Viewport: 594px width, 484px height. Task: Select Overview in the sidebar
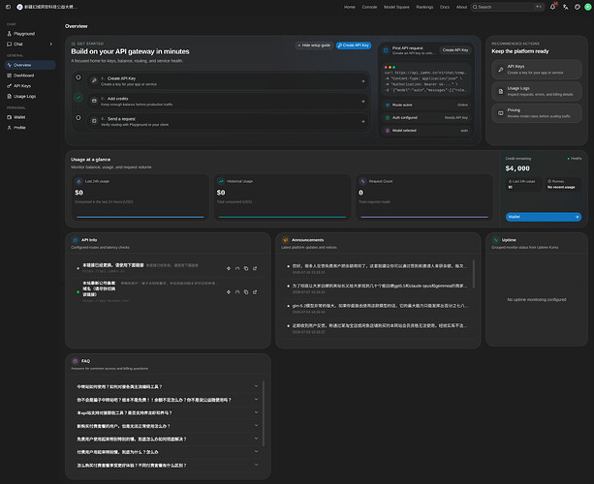pyautogui.click(x=30, y=65)
